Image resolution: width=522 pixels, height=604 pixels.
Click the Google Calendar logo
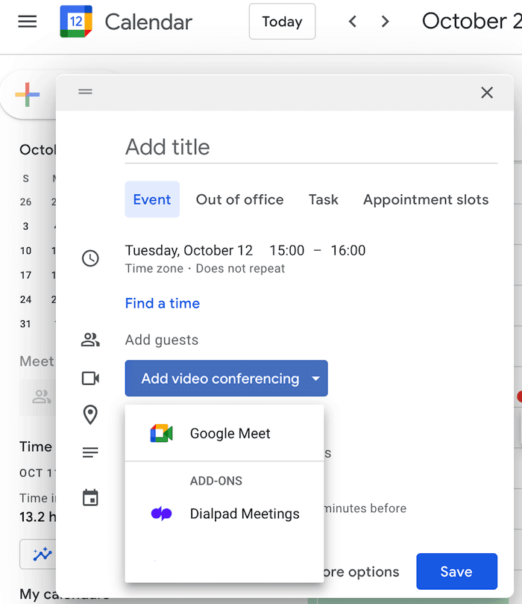76,22
